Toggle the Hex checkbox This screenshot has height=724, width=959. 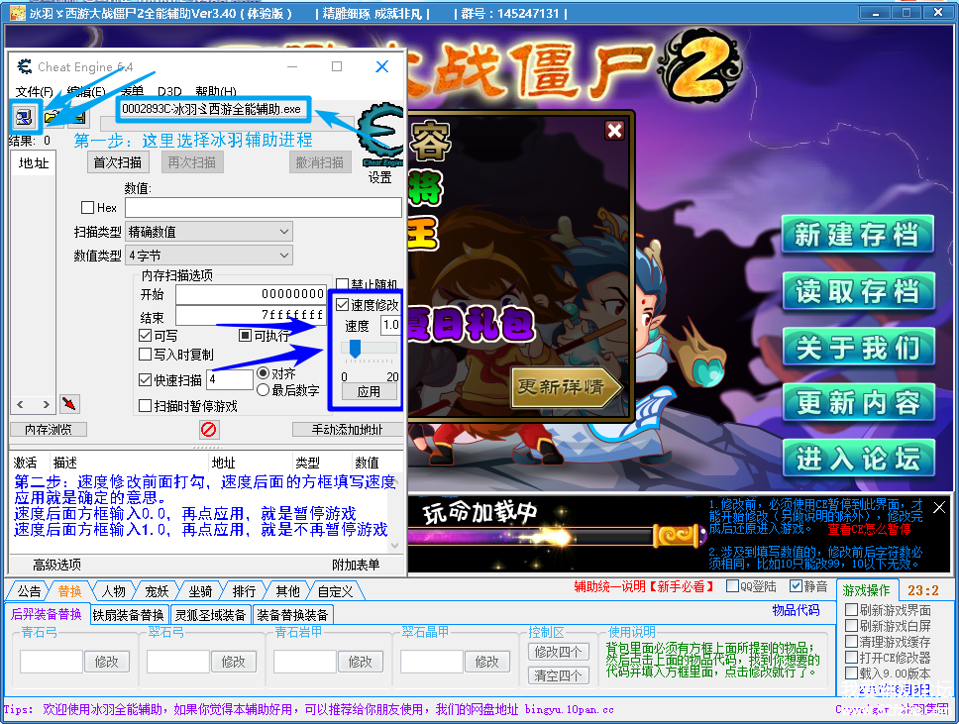tap(87, 207)
